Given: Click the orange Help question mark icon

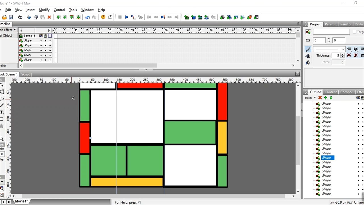Looking at the screenshot, I should (103, 17).
